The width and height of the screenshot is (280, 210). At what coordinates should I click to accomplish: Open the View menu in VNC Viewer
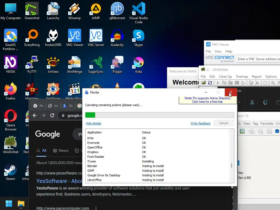click(x=218, y=51)
